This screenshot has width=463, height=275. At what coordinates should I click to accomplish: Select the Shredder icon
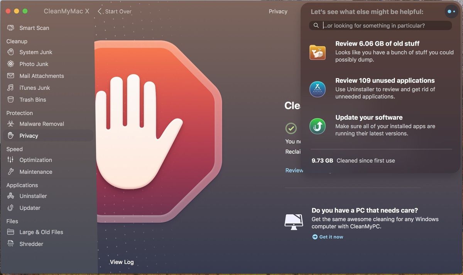[x=11, y=244]
